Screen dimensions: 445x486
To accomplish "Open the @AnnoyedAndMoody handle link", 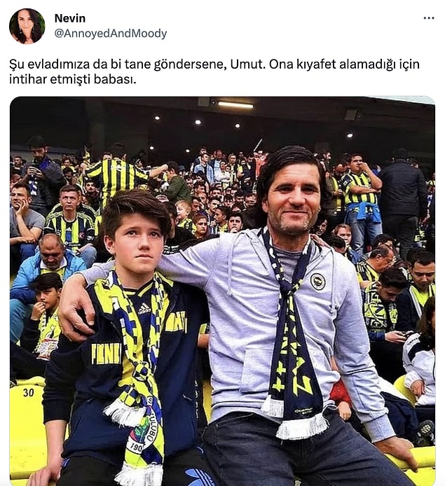I will 111,34.
